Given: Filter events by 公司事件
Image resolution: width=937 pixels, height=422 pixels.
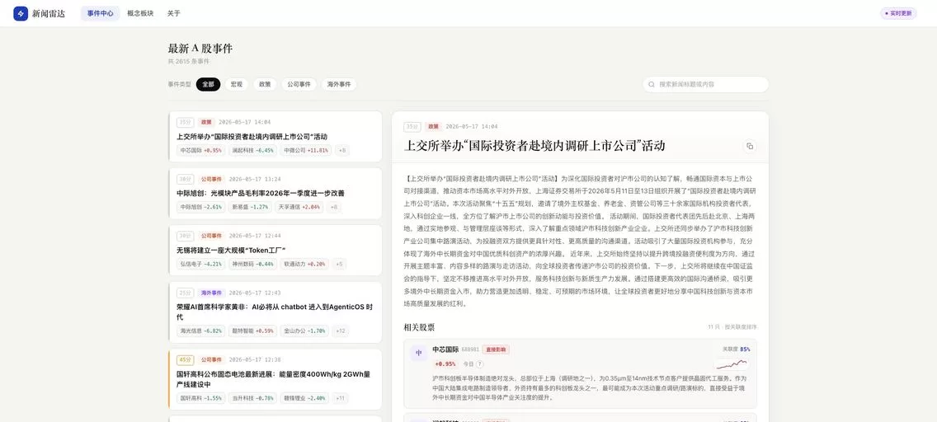Looking at the screenshot, I should point(299,85).
